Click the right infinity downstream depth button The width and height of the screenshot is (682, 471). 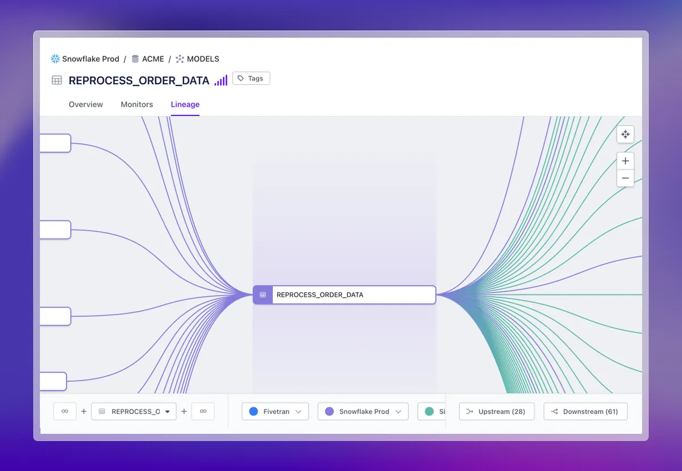click(x=203, y=411)
